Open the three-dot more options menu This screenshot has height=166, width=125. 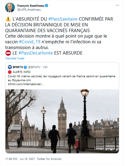pos(117,5)
